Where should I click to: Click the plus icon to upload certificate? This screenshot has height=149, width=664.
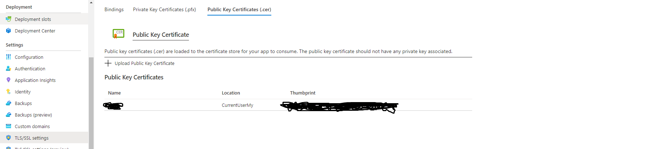point(108,63)
